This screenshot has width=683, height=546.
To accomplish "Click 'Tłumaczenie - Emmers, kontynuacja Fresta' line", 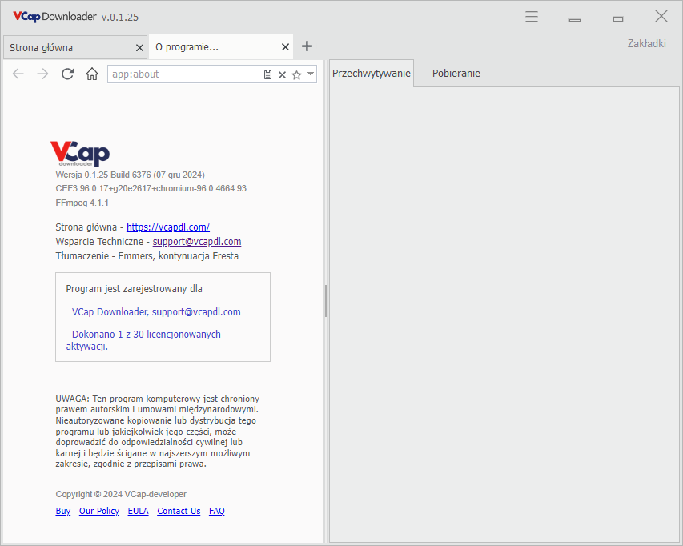I will tap(147, 255).
